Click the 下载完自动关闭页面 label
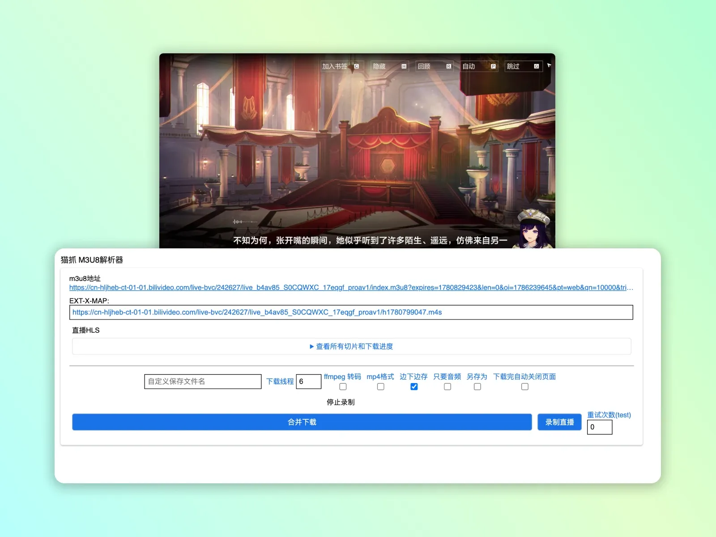This screenshot has width=716, height=537. (x=524, y=377)
